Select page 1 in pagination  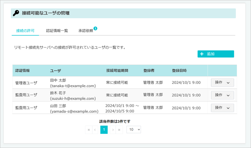click(104, 130)
